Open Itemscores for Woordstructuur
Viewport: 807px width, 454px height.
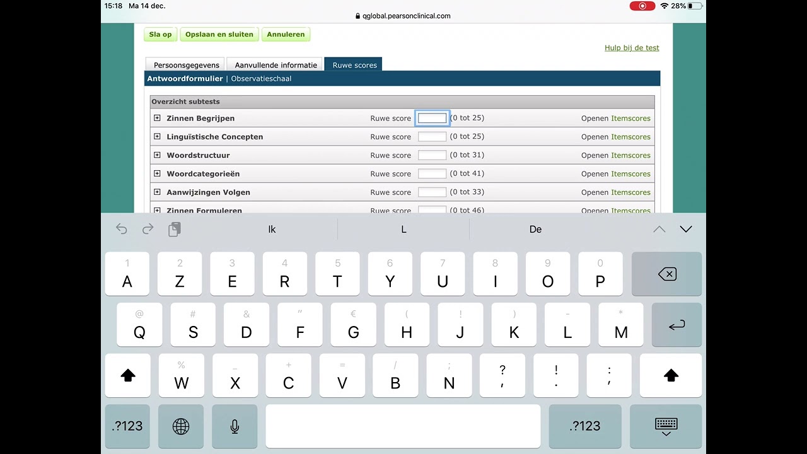point(630,155)
